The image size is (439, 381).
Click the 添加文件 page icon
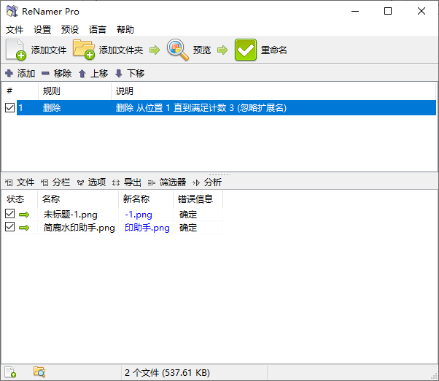coord(16,50)
